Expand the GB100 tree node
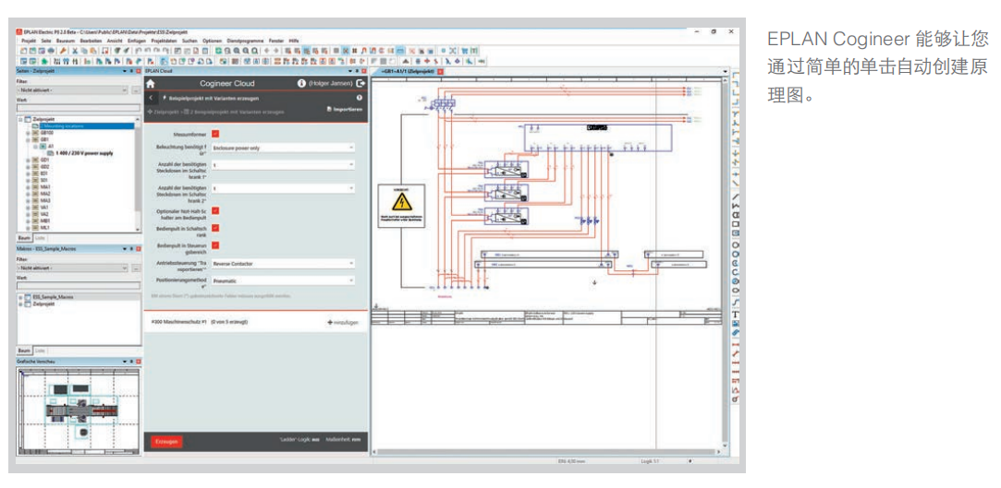Screen dimensions: 1001x488 coord(28,133)
